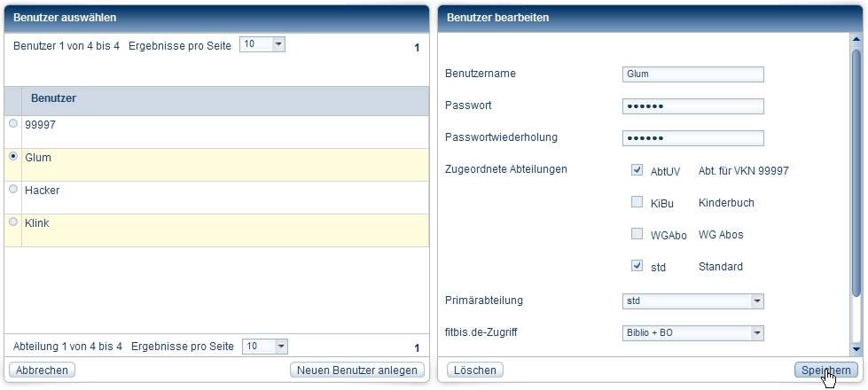This screenshot has width=868, height=390.
Task: Click the vertical scrollbar in edit panel
Action: (856, 177)
